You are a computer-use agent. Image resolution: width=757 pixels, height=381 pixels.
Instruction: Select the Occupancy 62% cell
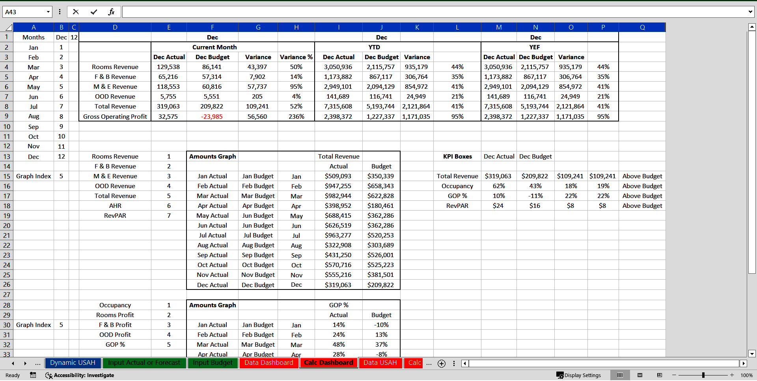[x=499, y=186]
